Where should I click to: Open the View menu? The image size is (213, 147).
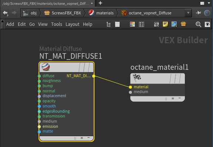[43, 24]
